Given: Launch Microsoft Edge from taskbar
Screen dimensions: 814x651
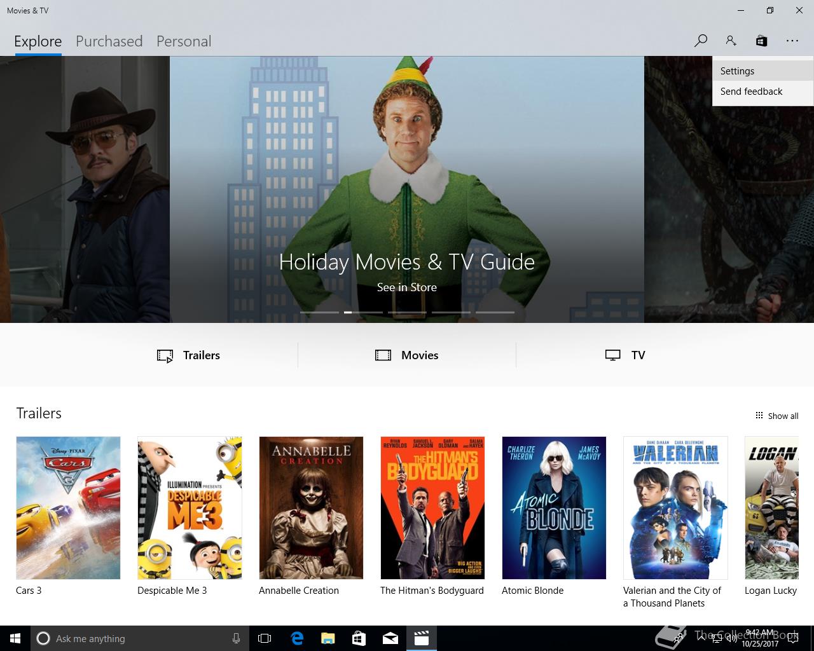Looking at the screenshot, I should pyautogui.click(x=297, y=638).
